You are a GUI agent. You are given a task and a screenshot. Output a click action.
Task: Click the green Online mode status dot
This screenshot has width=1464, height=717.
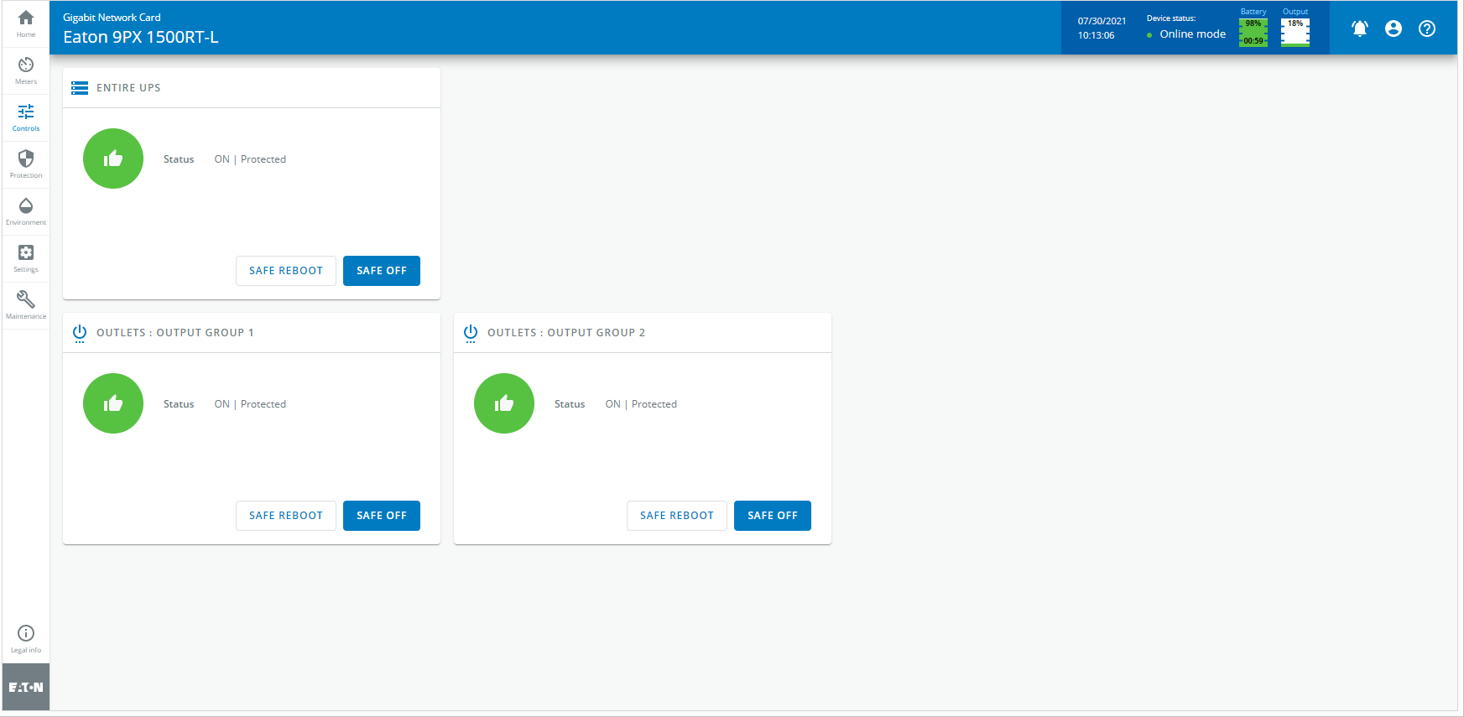click(x=1149, y=35)
